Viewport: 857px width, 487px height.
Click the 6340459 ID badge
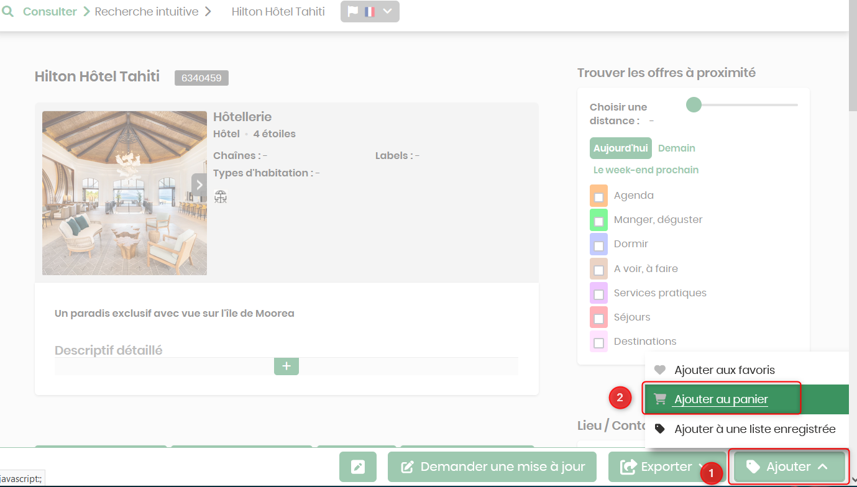pos(201,78)
